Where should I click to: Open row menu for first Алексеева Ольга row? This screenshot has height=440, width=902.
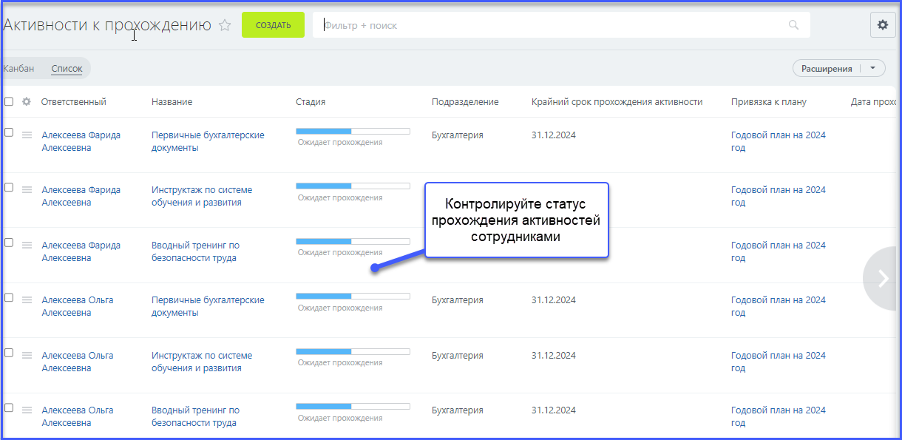point(27,300)
